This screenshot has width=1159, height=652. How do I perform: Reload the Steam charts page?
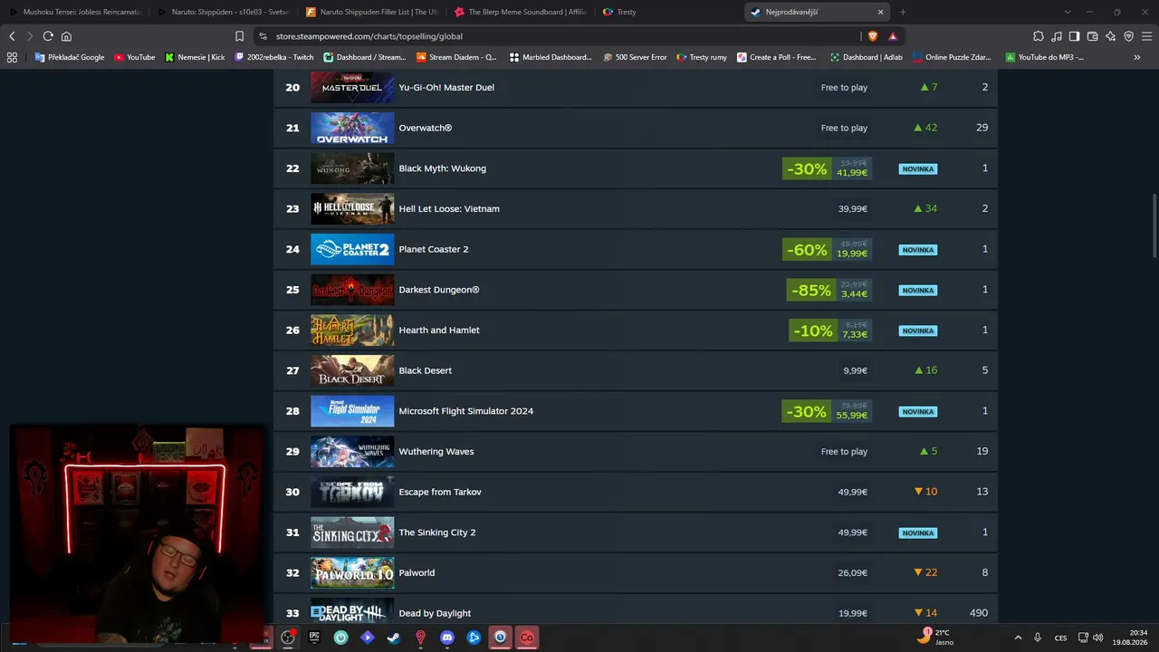tap(48, 36)
